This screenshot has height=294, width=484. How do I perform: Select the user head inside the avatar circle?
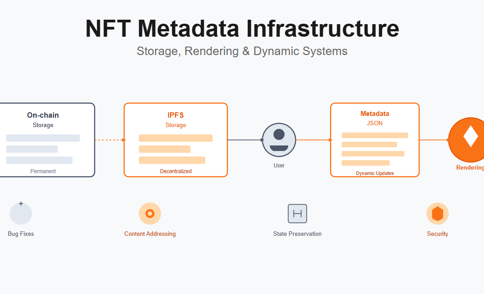tap(279, 134)
